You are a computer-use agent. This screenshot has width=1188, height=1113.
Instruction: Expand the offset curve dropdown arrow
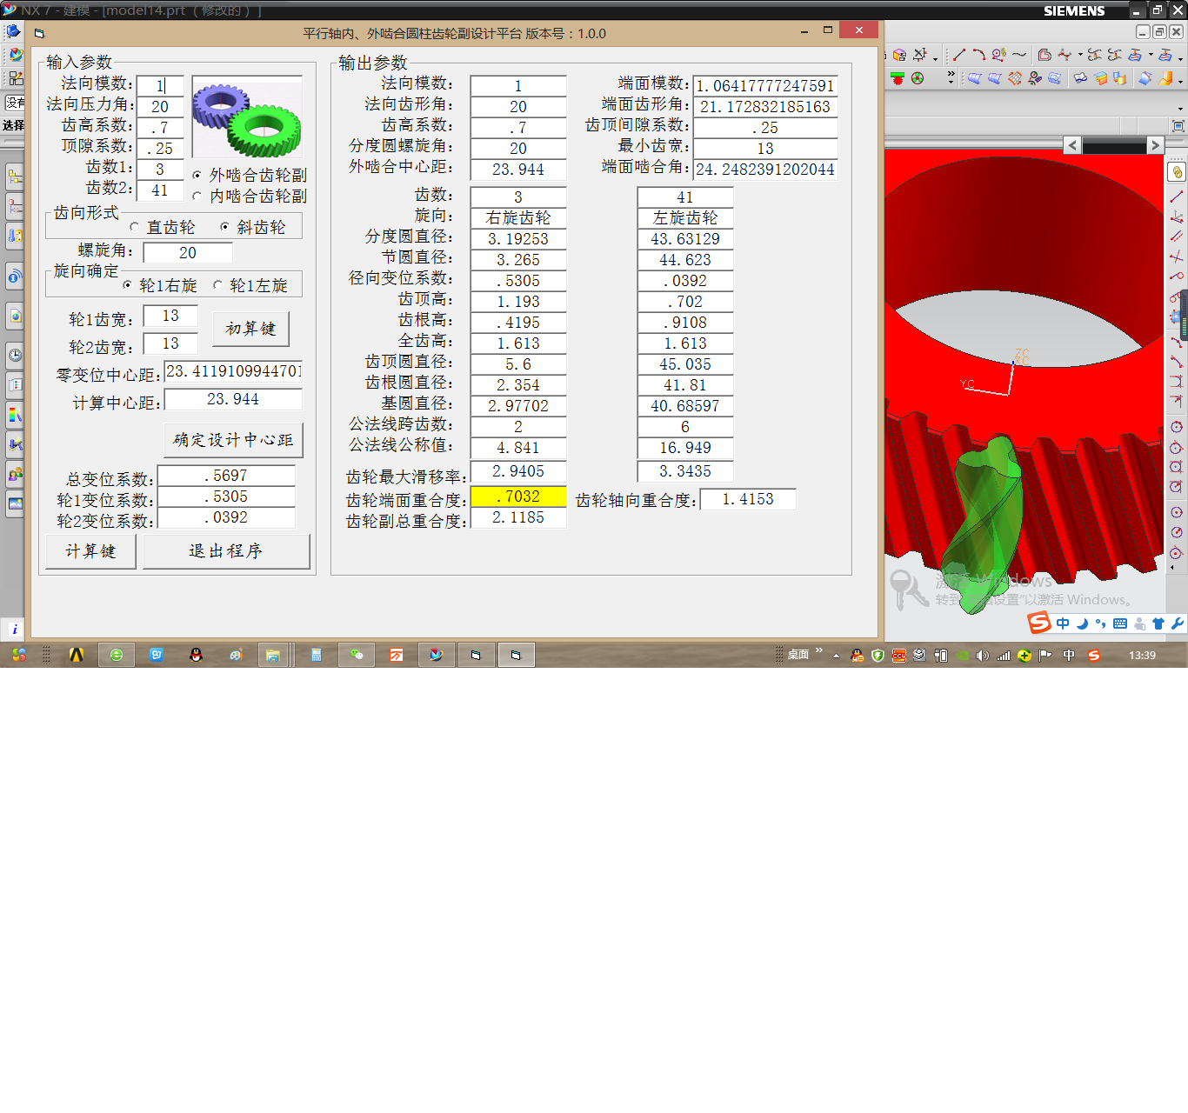point(1081,56)
